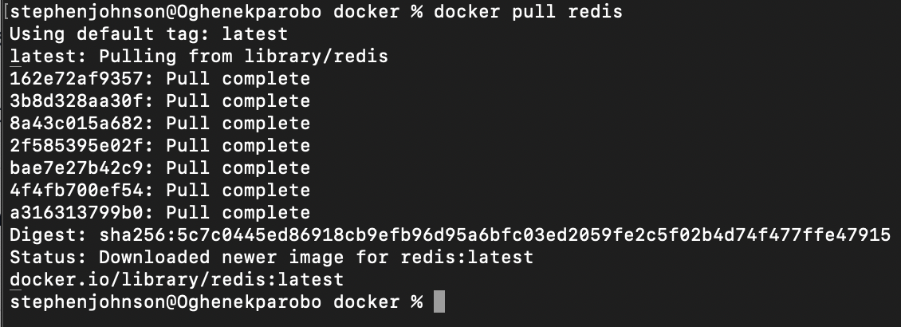Click the word "Digest:" label
Screen dimensions: 901x327
point(45,235)
